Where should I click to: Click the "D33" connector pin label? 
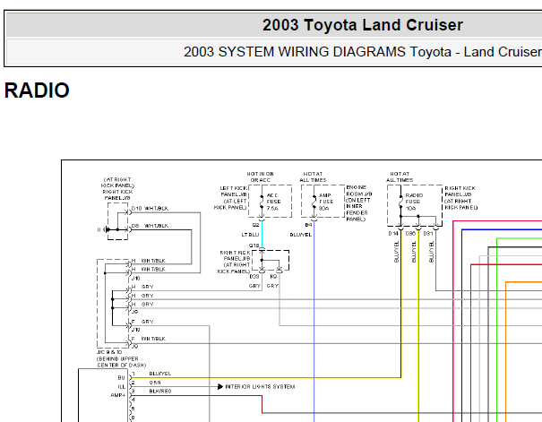254,277
